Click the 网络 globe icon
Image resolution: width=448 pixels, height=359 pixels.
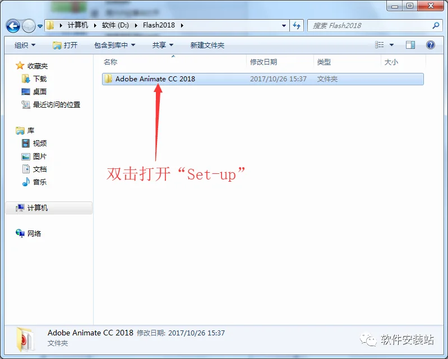click(x=20, y=233)
